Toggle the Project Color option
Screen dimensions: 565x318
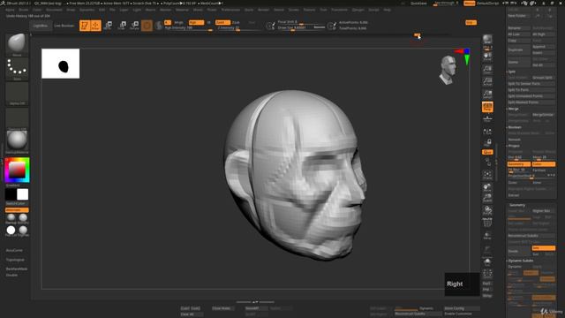[x=544, y=164]
